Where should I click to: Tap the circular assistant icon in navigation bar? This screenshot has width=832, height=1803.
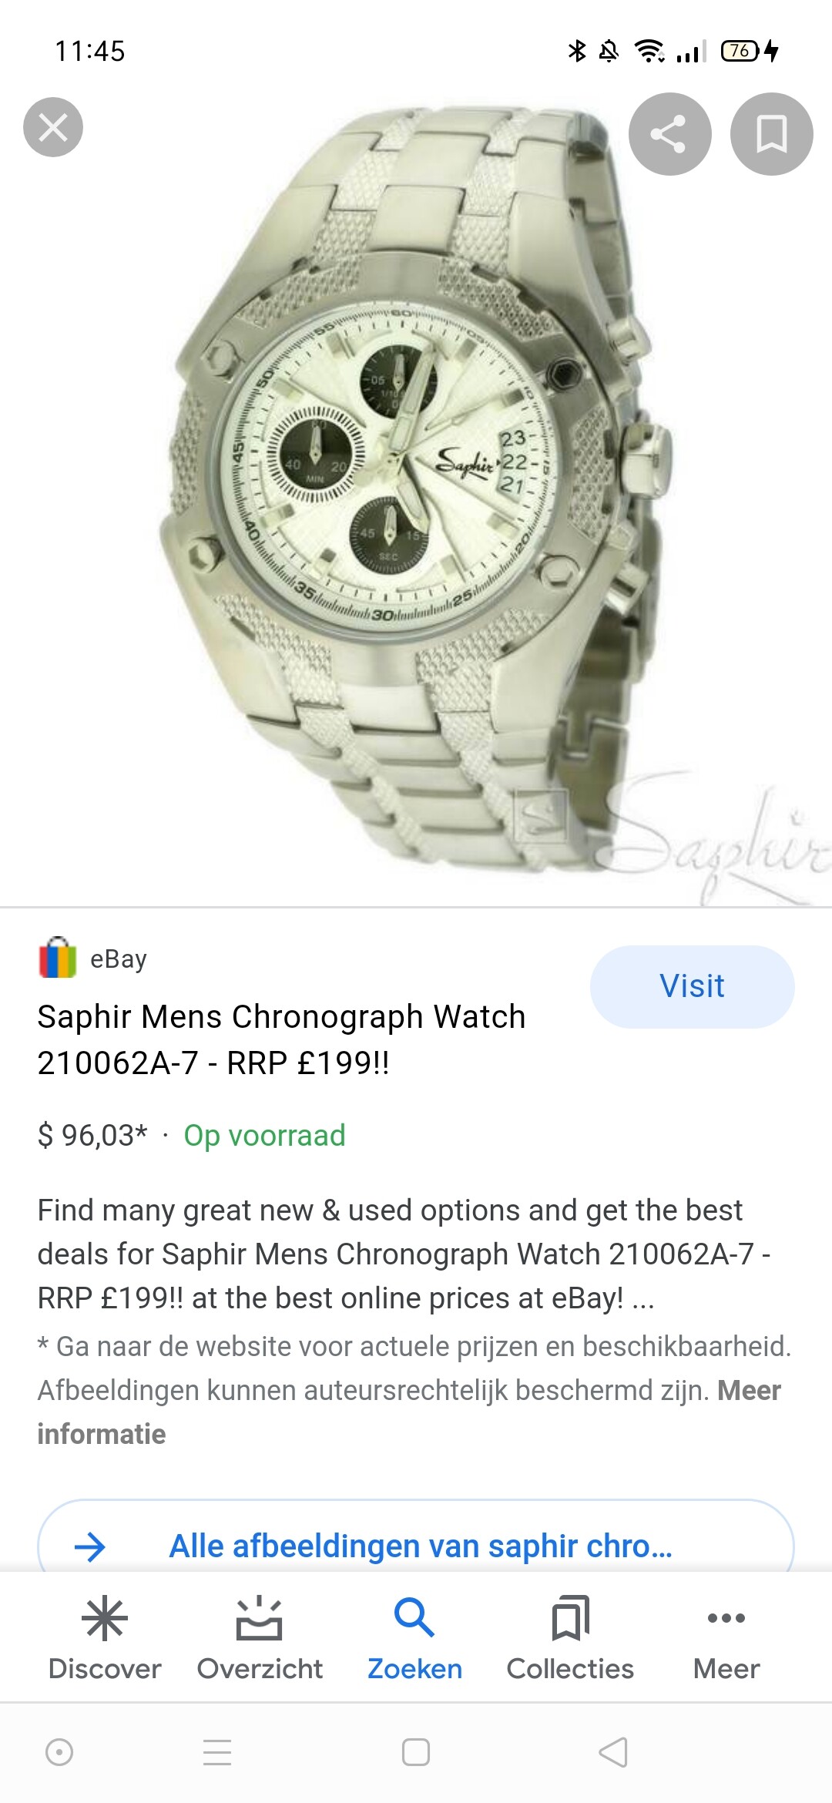(59, 1752)
